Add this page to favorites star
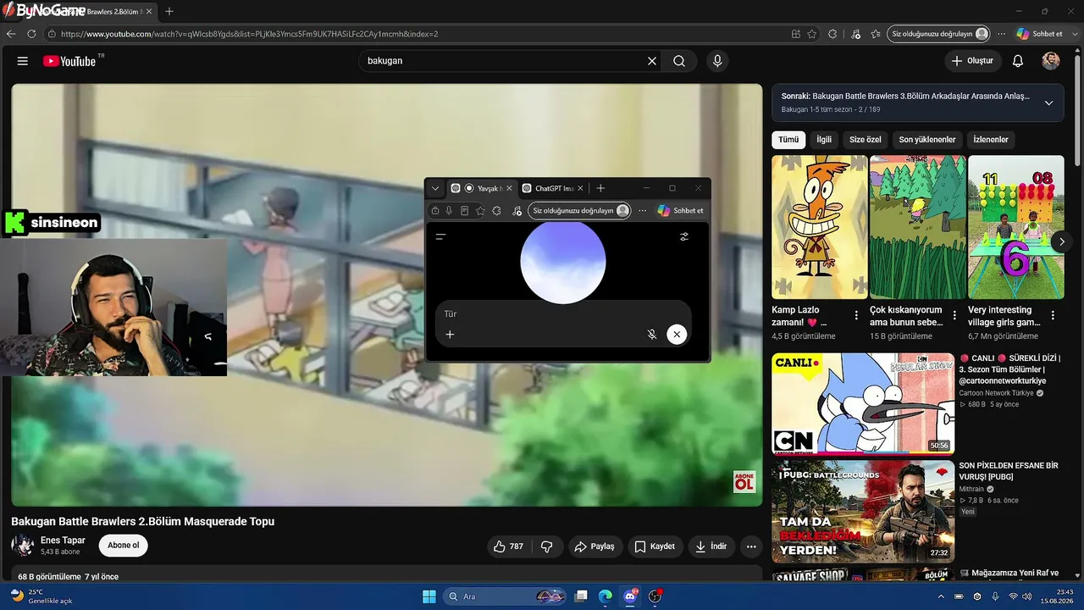Viewport: 1084px width, 610px height. click(812, 34)
